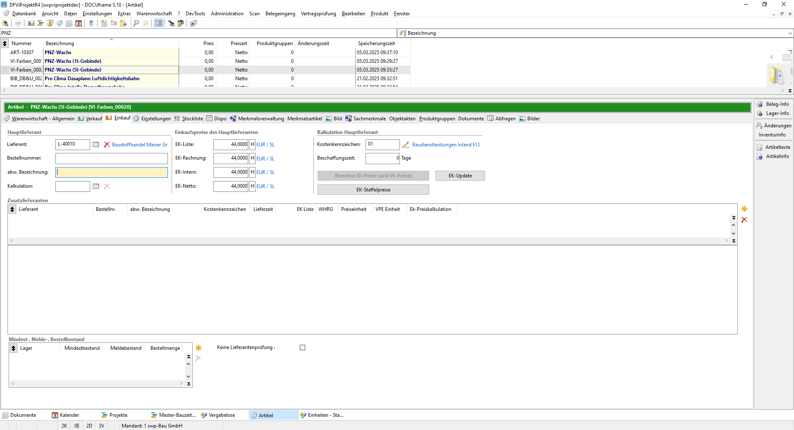
Task: Click the folder with checkmark toolbar icon
Action: click(50, 23)
